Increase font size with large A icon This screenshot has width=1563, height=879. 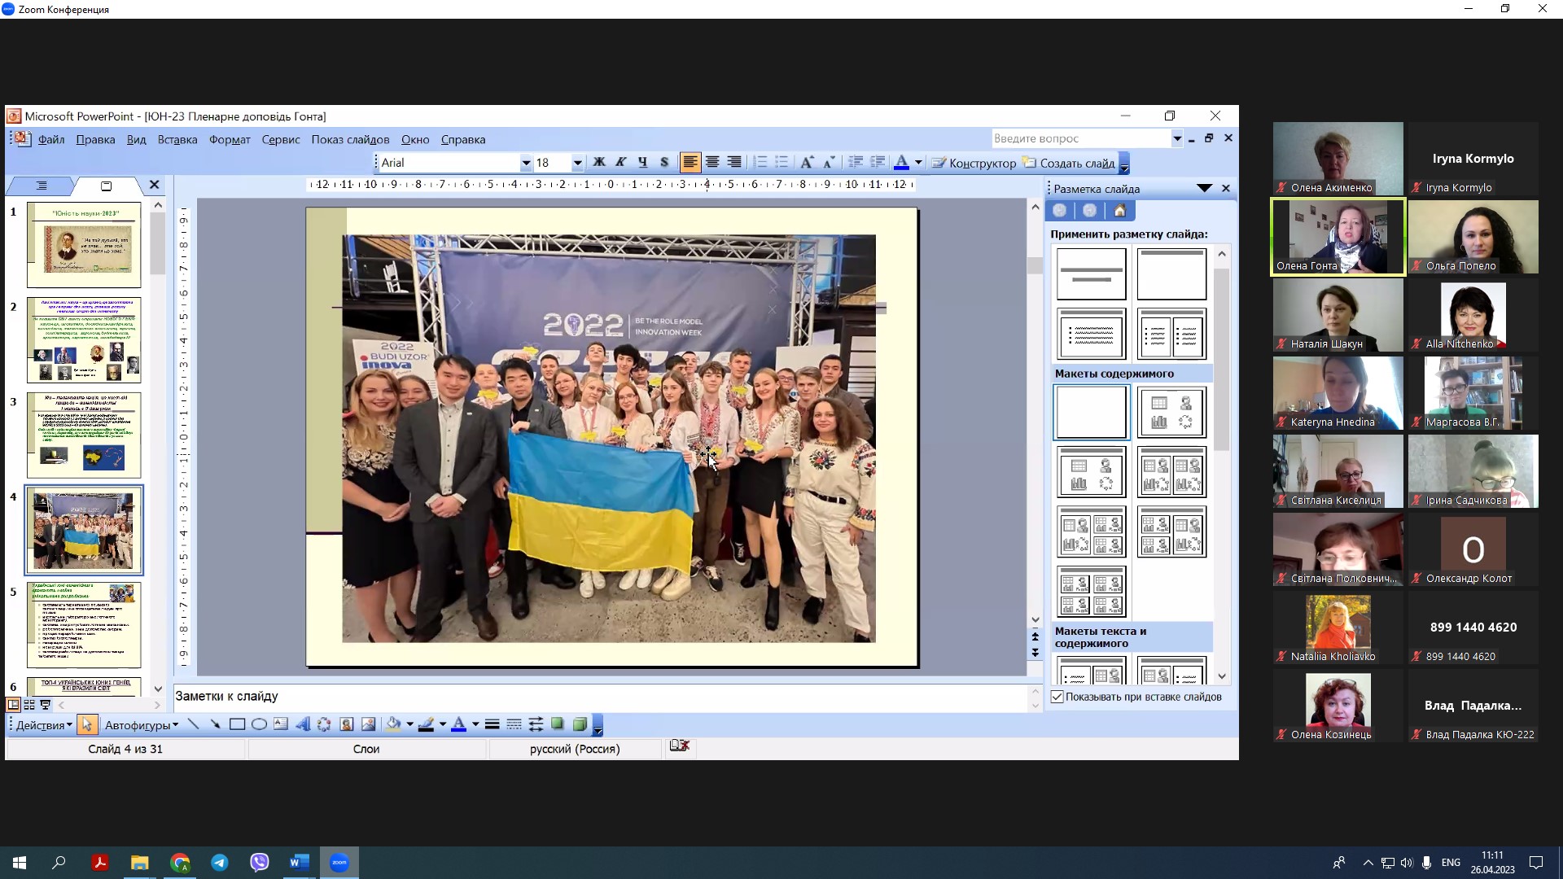(806, 163)
